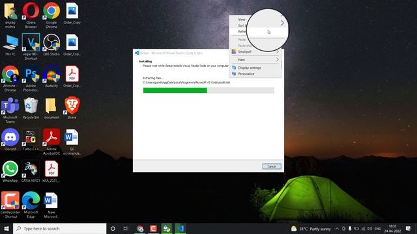417x234 pixels.
Task: Select the OBS Studio shortcut
Action: [x=51, y=45]
